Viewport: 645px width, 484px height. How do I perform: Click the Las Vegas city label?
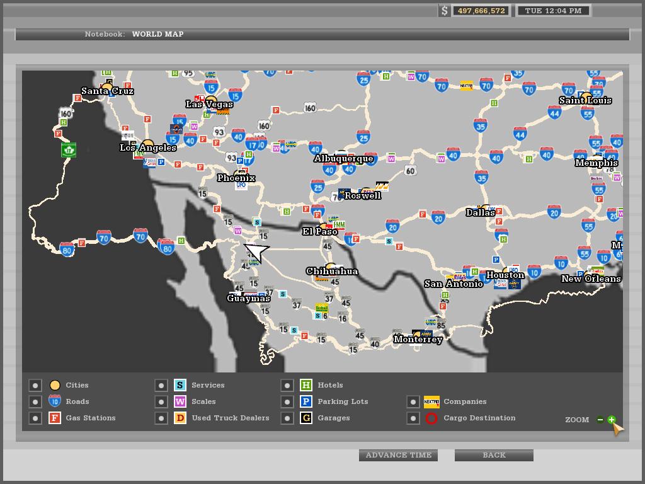[209, 105]
